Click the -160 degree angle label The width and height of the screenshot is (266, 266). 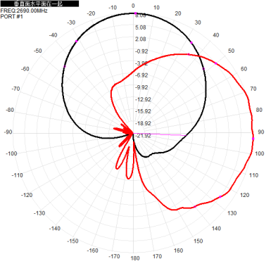[92, 251]
